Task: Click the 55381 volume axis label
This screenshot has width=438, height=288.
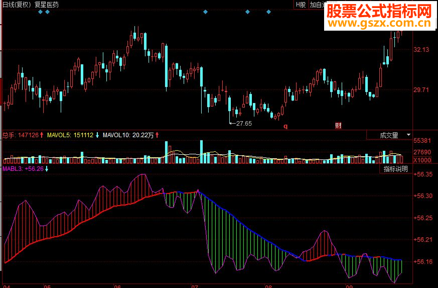Action: point(422,141)
